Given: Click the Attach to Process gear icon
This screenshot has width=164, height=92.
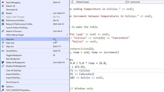Looking at the screenshot, I should 3,31.
